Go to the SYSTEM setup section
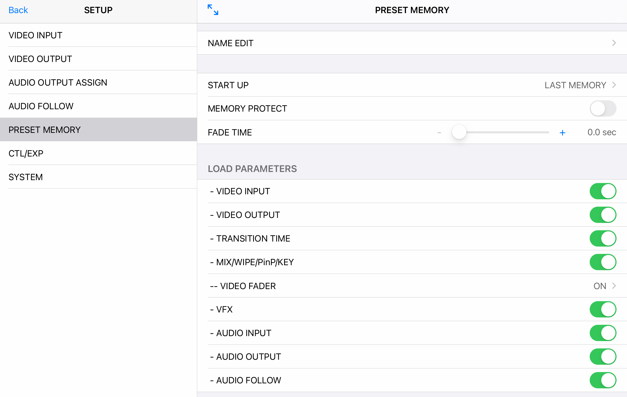The image size is (627, 397). tap(25, 177)
